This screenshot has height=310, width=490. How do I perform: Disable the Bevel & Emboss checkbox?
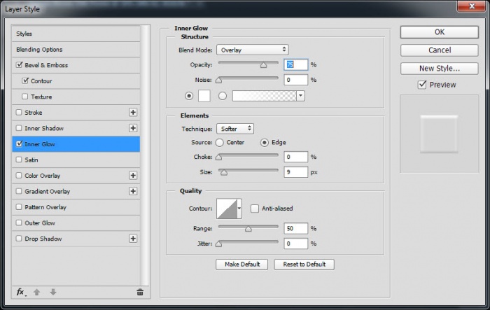coord(19,65)
